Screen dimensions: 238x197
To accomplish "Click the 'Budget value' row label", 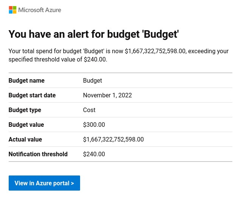I will pyautogui.click(x=26, y=125).
